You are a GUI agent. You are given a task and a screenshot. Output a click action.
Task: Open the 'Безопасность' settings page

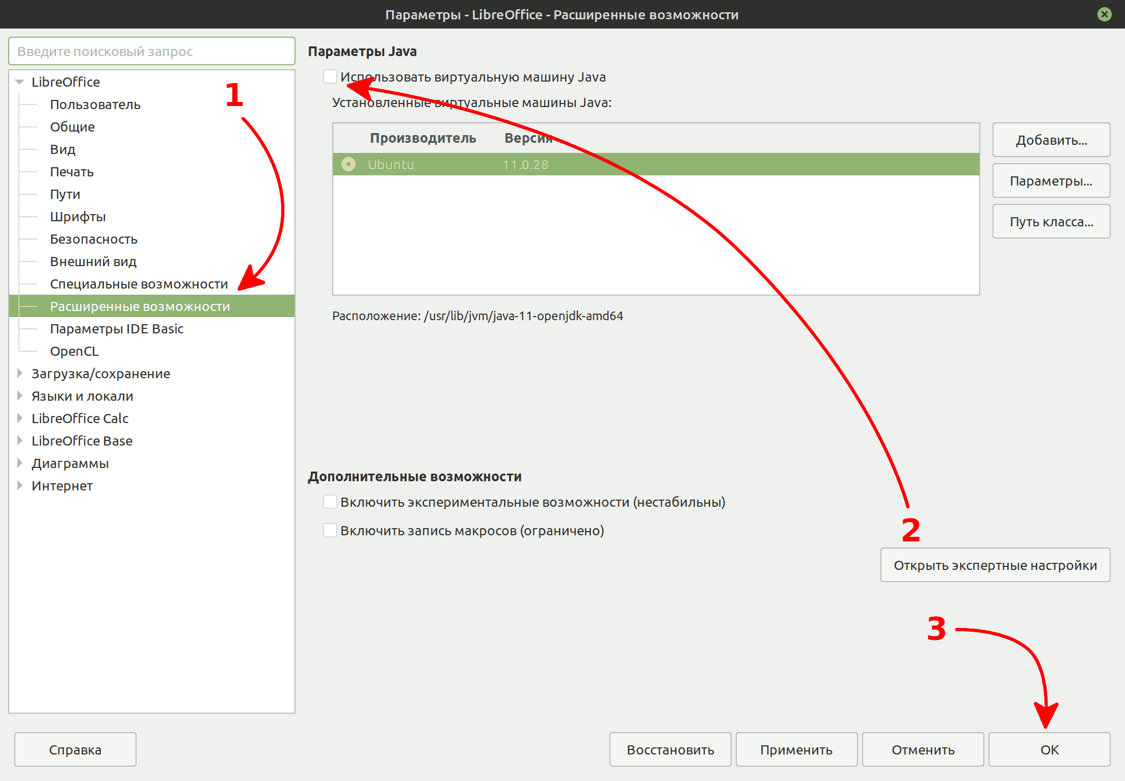[94, 239]
